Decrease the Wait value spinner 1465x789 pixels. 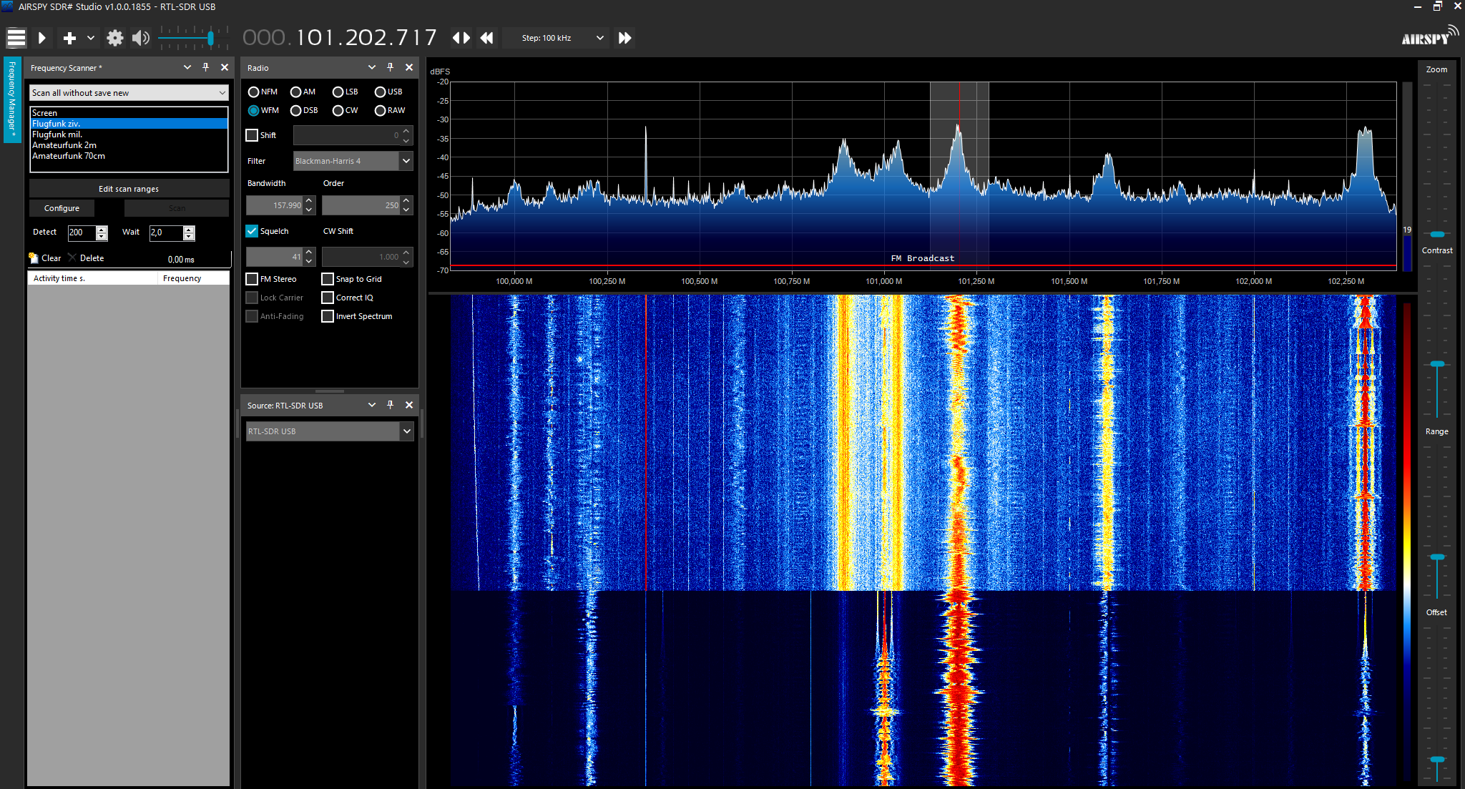(189, 236)
